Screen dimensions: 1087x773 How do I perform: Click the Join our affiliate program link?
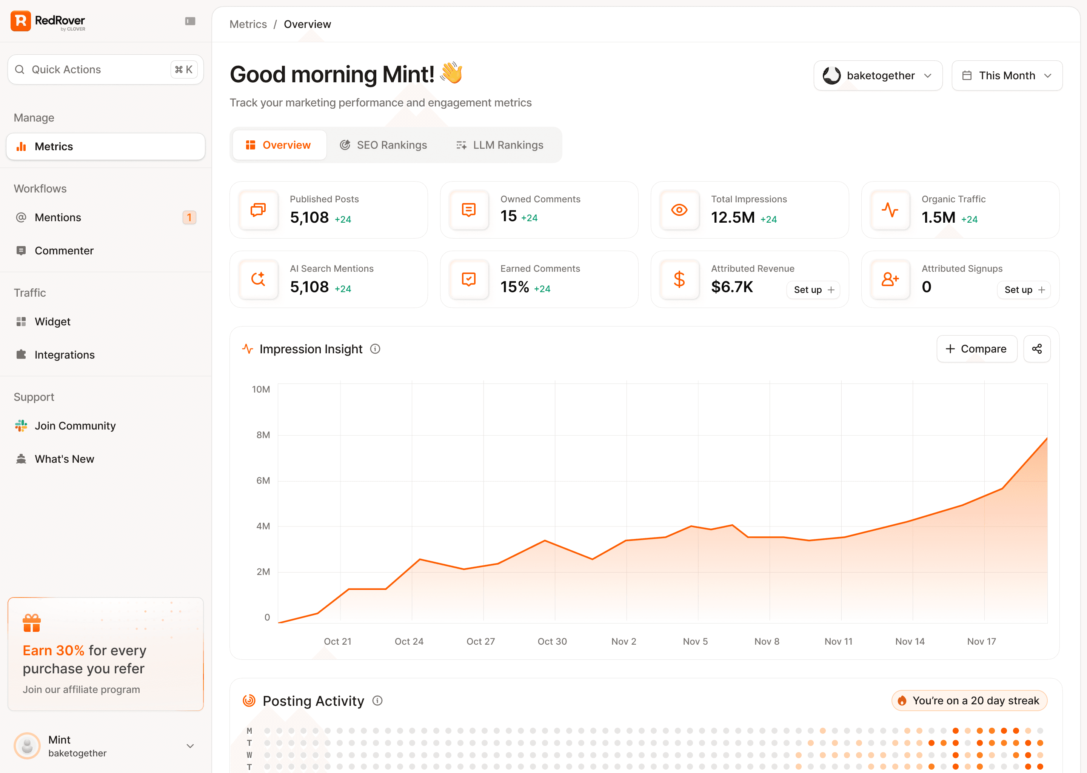(82, 689)
